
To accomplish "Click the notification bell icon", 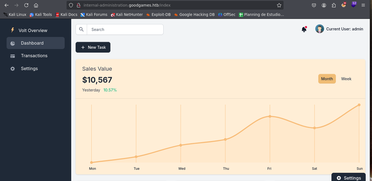I will (x=304, y=29).
